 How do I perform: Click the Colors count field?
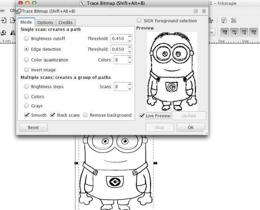point(121,60)
